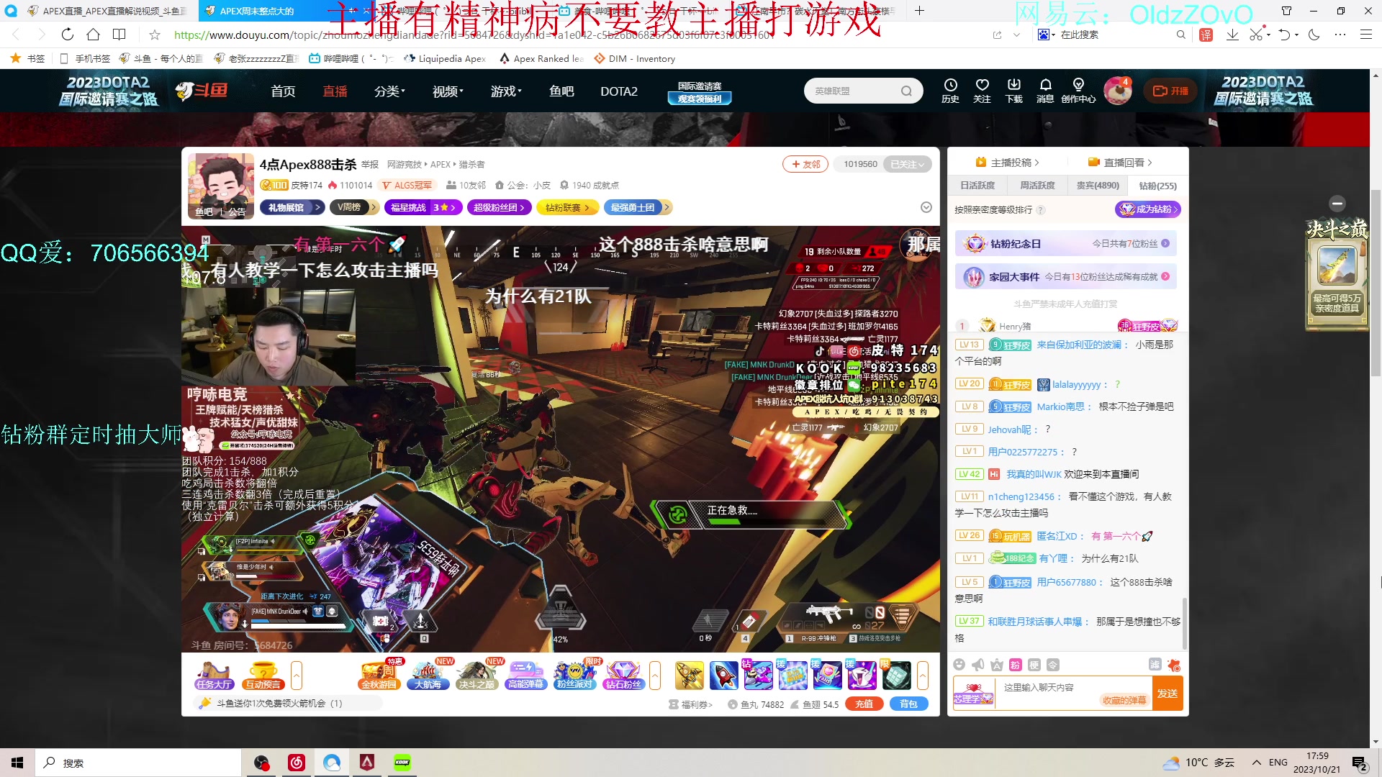
Task: Click the 收藏的弹幕 saved danmaku chip
Action: click(x=1124, y=701)
